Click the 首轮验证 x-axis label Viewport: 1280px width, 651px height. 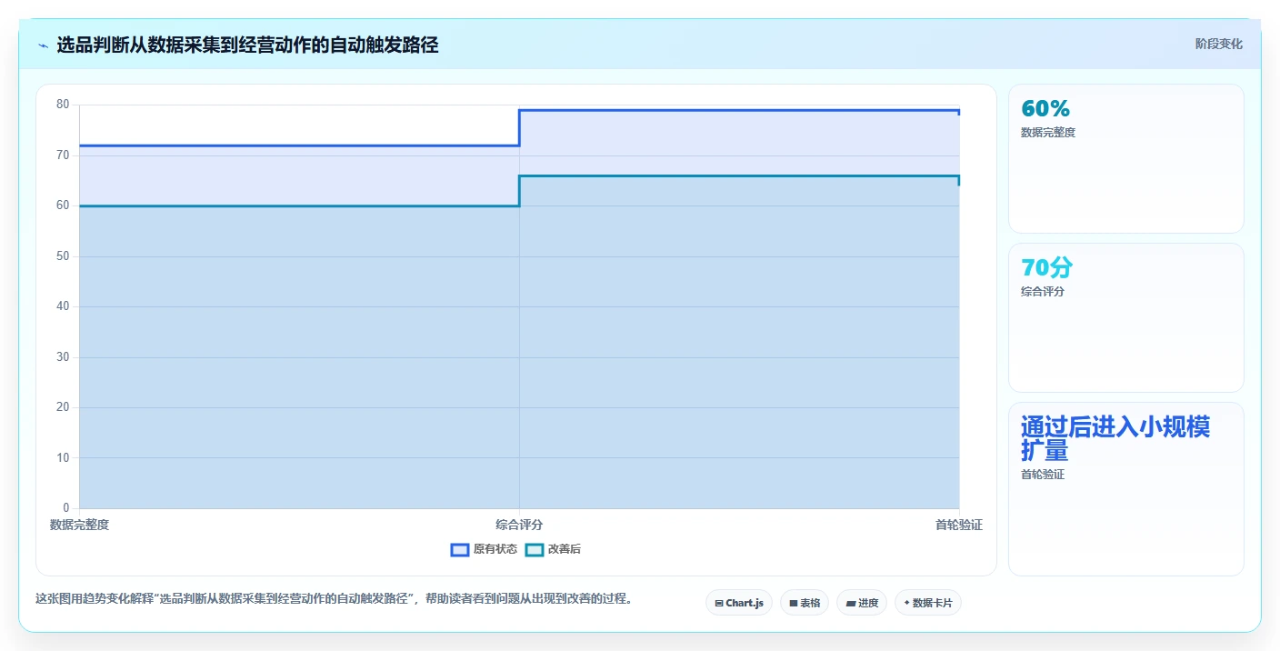[x=959, y=525]
